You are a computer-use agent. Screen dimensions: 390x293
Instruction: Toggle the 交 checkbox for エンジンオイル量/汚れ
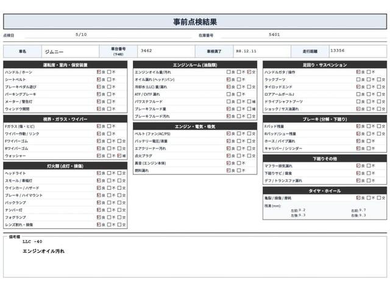coord(249,72)
